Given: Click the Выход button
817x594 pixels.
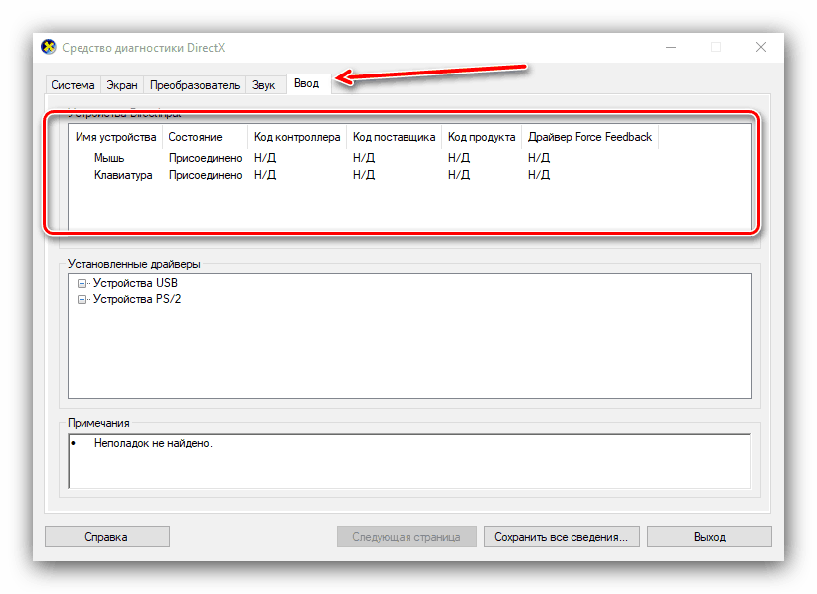Looking at the screenshot, I should click(x=709, y=536).
